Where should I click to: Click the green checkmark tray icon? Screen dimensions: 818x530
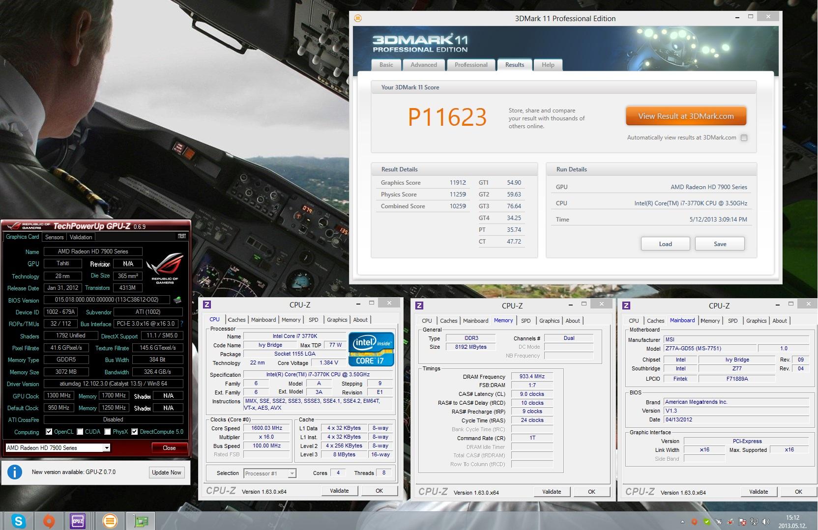click(706, 522)
